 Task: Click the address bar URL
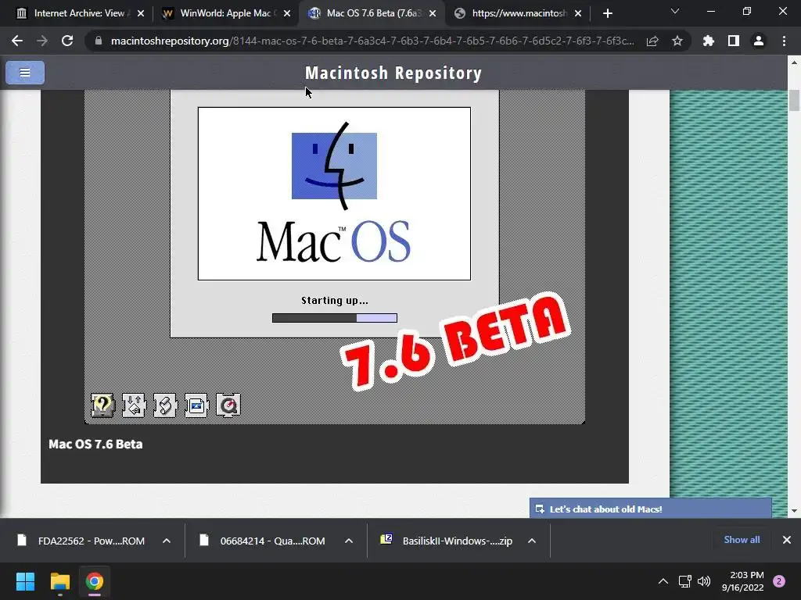(x=372, y=41)
